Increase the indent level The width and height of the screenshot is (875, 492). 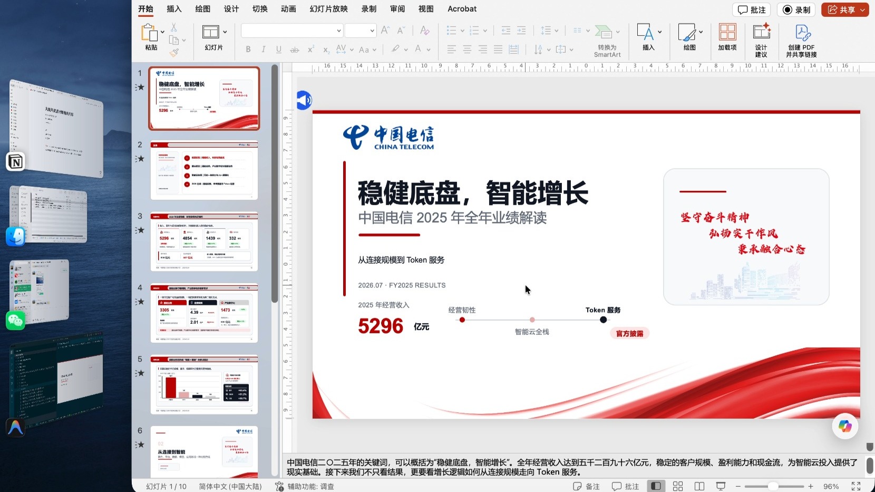coord(521,31)
